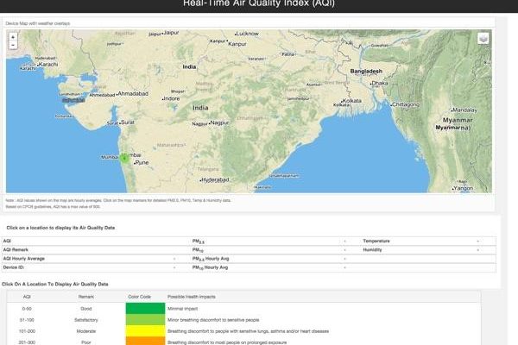
Task: Select the PM2.5 Hourly Avg label
Action: 211,259
